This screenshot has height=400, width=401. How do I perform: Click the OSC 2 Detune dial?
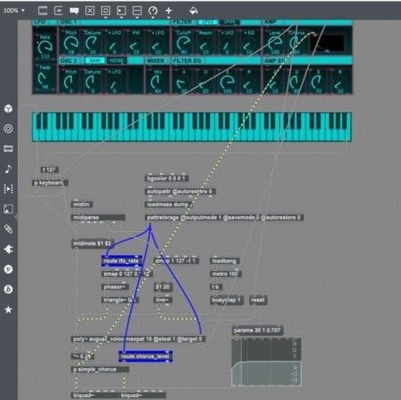(92, 82)
